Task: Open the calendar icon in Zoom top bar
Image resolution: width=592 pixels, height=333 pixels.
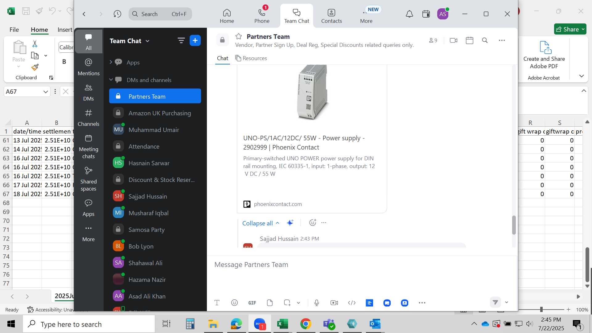Action: click(x=426, y=14)
